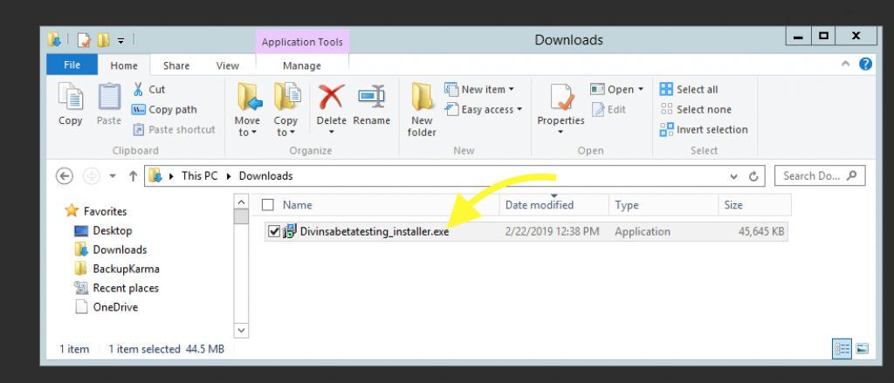The width and height of the screenshot is (894, 383).
Task: Open Customize Quick Access Toolbar dropdown
Action: [x=120, y=40]
